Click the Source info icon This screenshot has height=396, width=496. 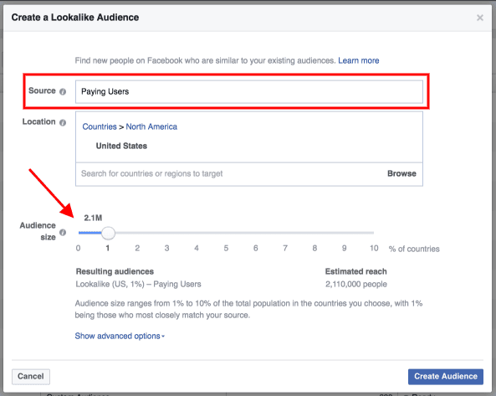pos(63,91)
